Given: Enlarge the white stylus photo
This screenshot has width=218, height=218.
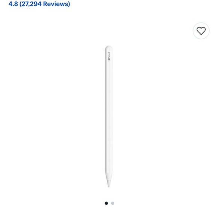Looking at the screenshot, I should click(x=109, y=117).
